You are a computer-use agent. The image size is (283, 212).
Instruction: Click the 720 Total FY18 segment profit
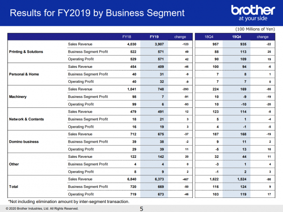[133, 187]
